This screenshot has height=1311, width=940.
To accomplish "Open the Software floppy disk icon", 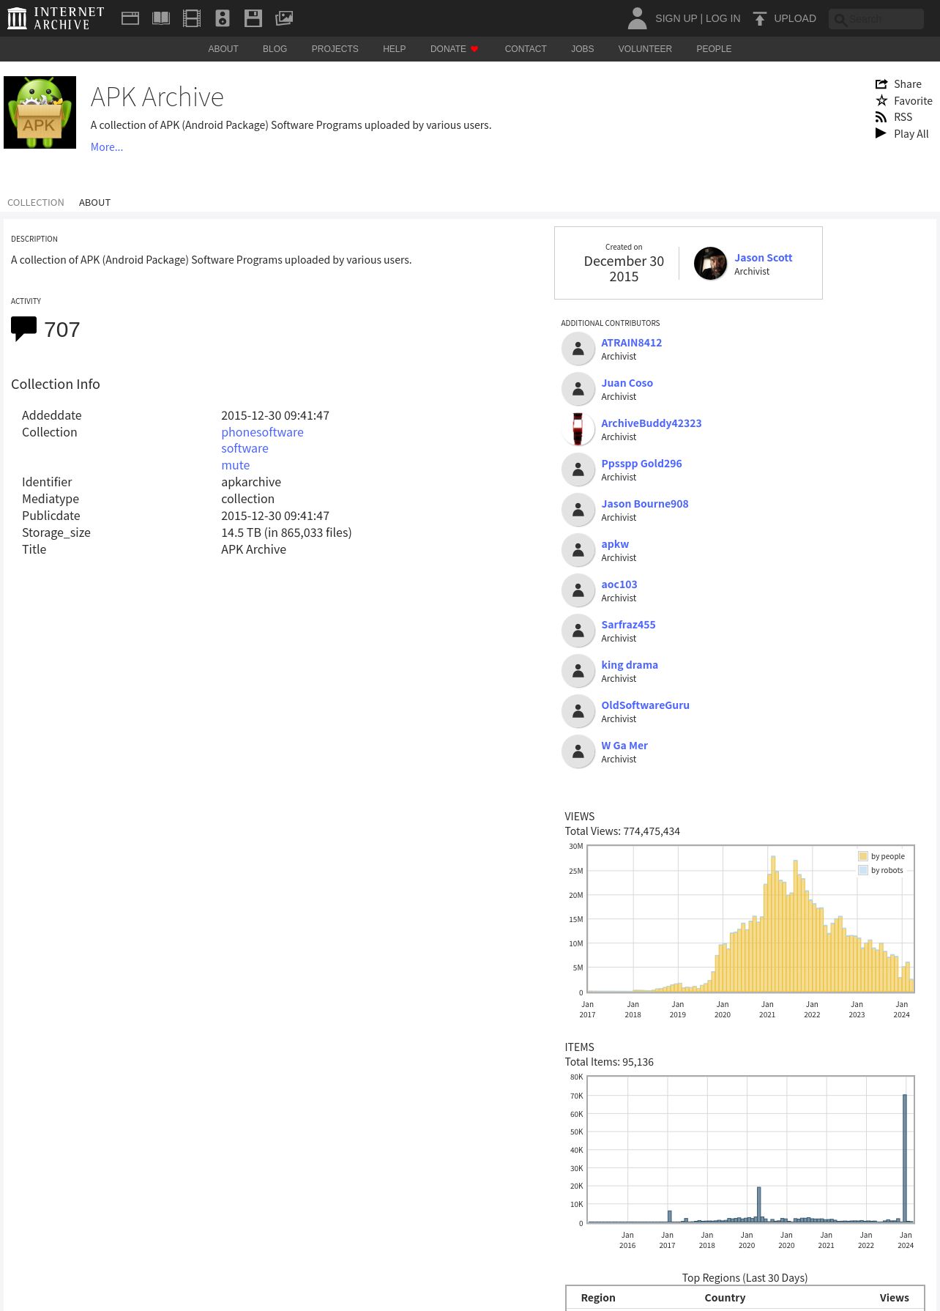I will 253,18.
